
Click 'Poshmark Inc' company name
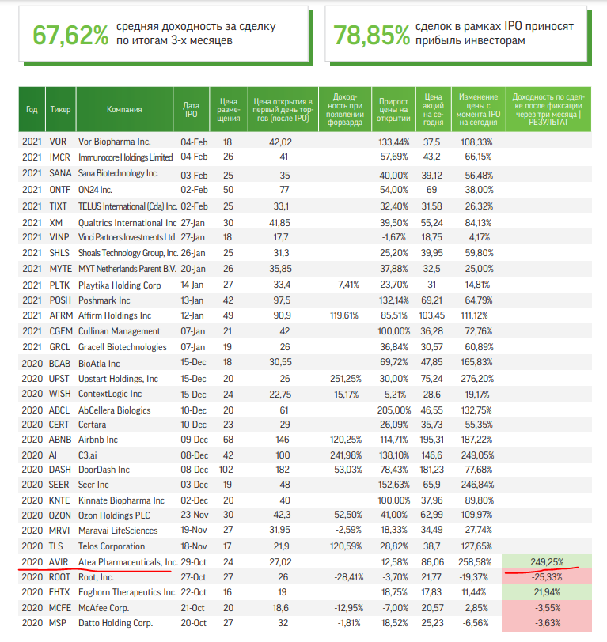coord(104,300)
